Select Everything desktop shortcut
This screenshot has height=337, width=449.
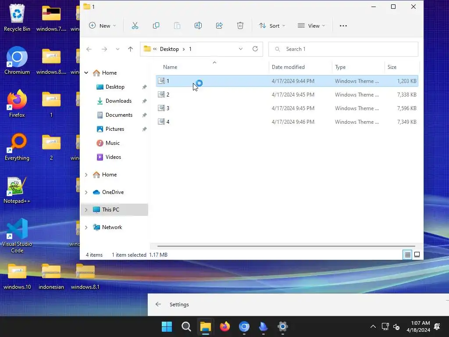click(17, 147)
